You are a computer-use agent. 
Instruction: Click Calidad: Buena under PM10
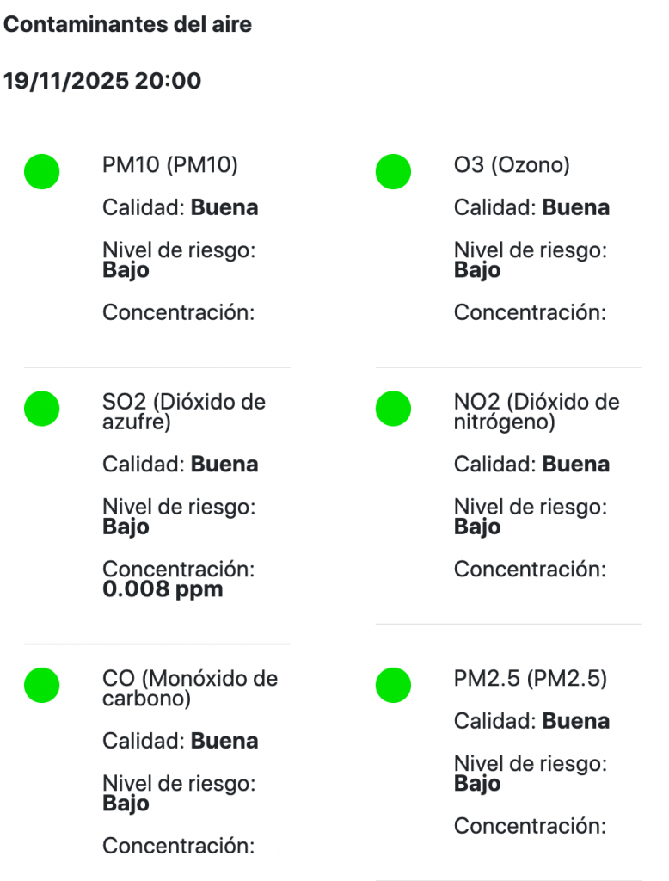tap(180, 207)
